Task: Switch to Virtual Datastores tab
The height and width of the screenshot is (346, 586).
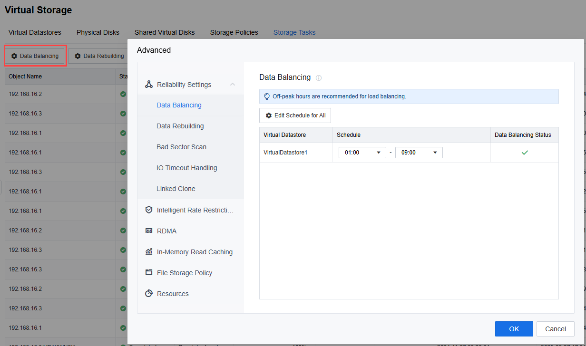Action: pyautogui.click(x=35, y=32)
